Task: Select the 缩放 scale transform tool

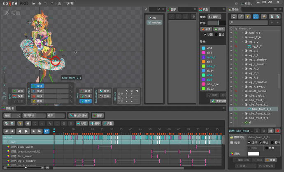Action: (37, 96)
